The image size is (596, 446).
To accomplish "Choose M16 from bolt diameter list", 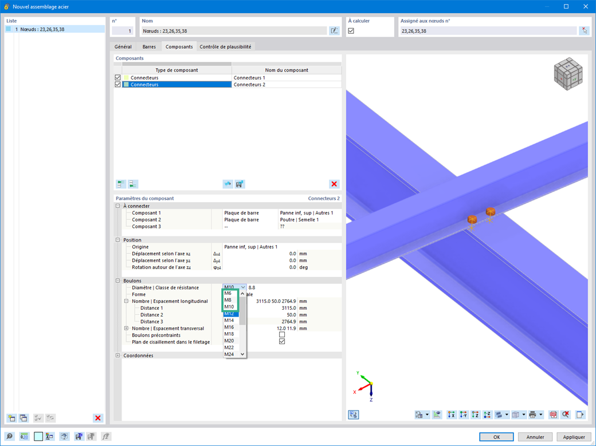I will (x=231, y=327).
